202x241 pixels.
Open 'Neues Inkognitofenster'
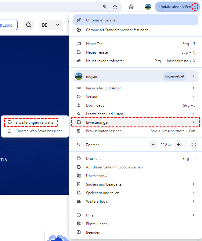(135, 61)
